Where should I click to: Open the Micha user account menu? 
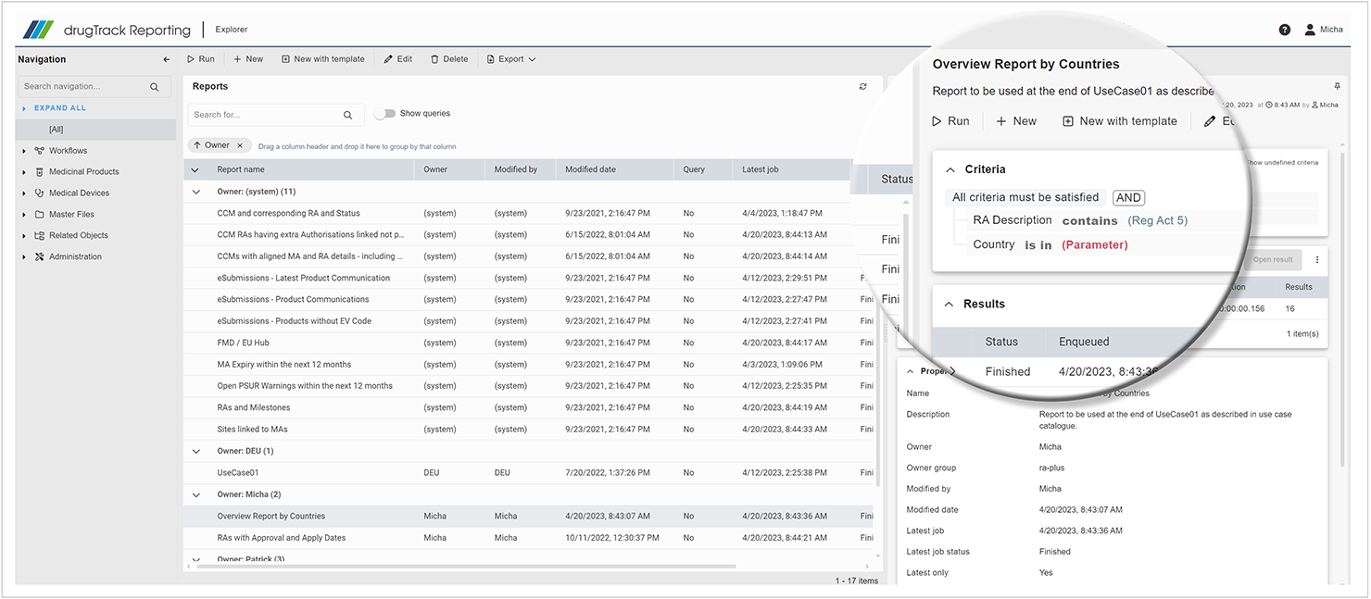pyautogui.click(x=1323, y=30)
